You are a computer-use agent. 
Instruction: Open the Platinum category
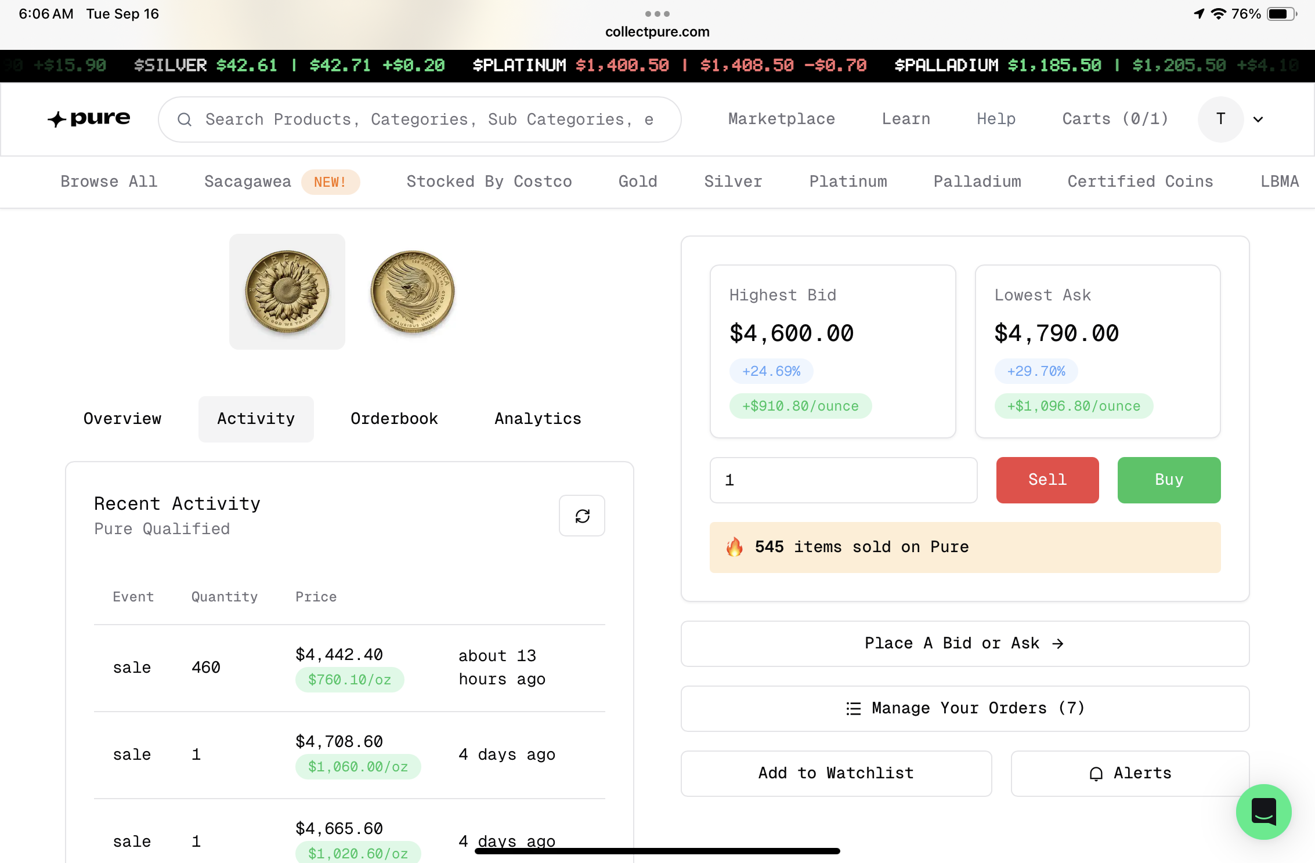[848, 182]
